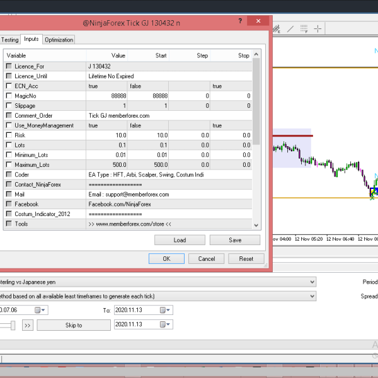Click the help question mark icon

pyautogui.click(x=241, y=21)
